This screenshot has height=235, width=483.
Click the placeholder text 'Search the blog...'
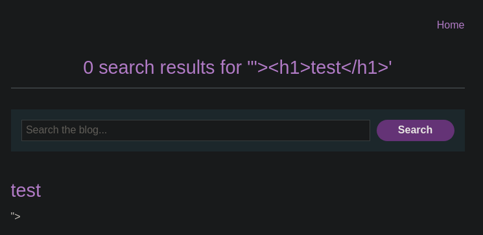(x=66, y=130)
